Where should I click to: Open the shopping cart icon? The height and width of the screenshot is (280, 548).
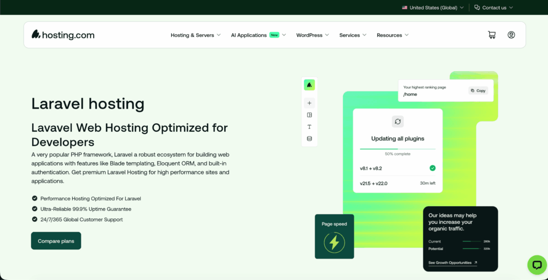492,35
